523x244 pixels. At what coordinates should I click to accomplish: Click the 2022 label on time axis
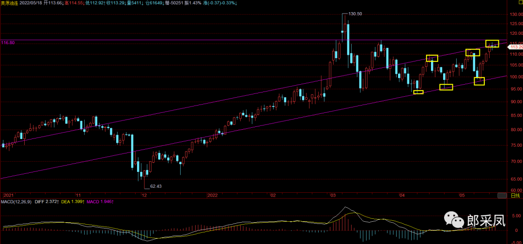click(213, 196)
